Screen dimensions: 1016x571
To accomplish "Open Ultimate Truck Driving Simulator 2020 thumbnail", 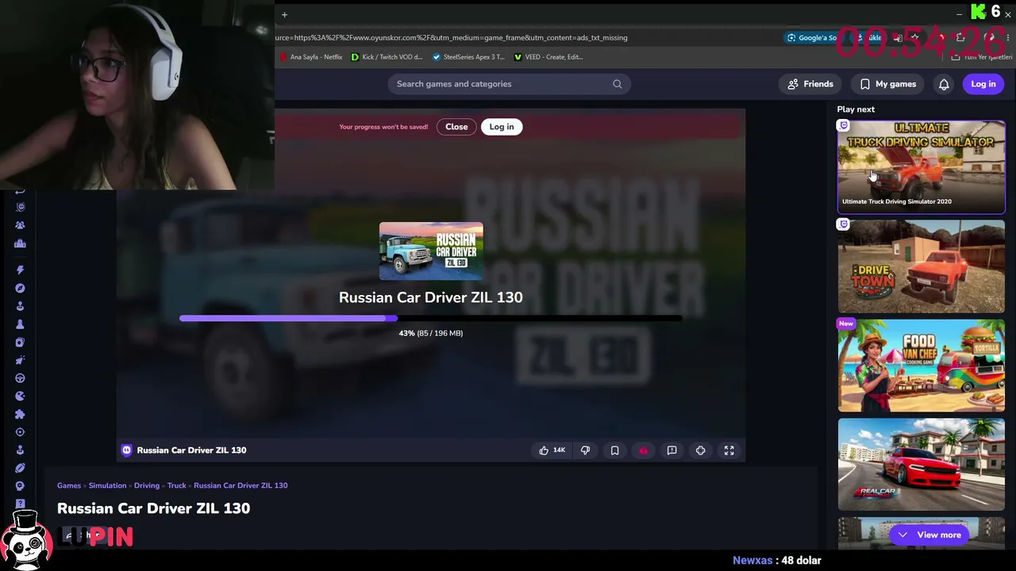I will point(922,167).
